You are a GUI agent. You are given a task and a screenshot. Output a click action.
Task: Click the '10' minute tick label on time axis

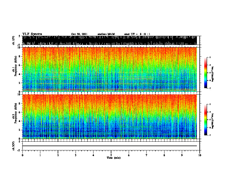[200, 155]
